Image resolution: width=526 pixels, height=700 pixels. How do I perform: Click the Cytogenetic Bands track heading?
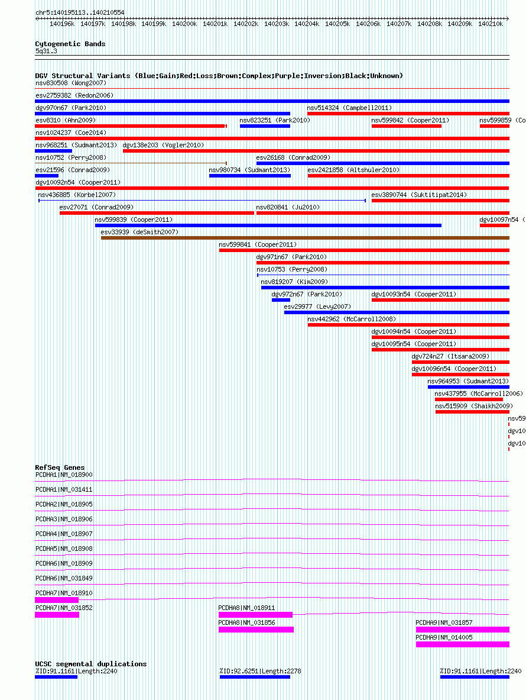tap(70, 44)
